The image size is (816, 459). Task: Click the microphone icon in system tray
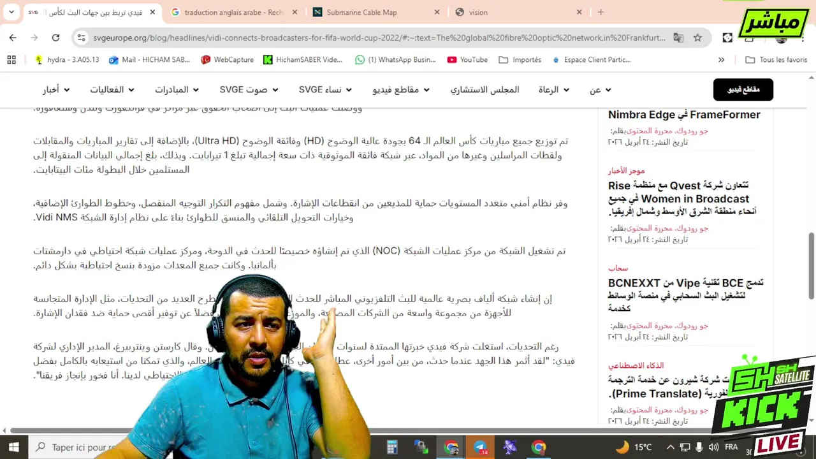tap(699, 447)
